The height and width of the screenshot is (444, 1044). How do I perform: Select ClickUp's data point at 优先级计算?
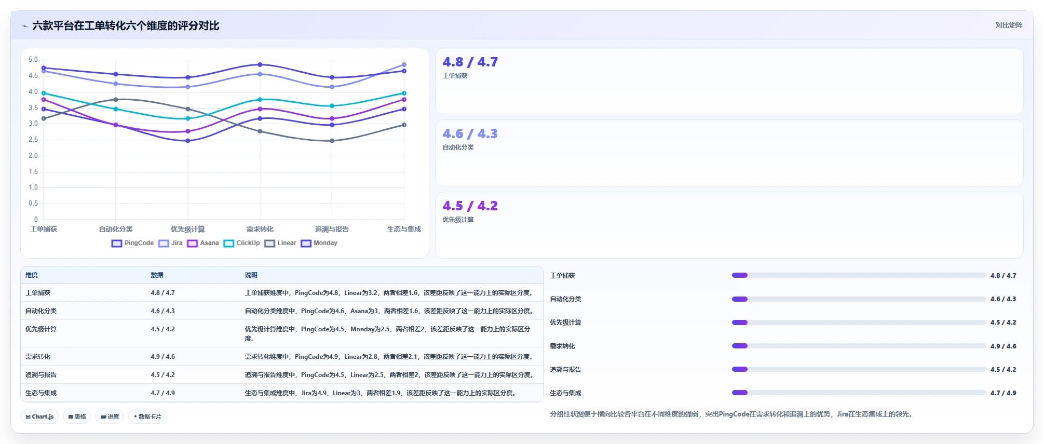(188, 118)
